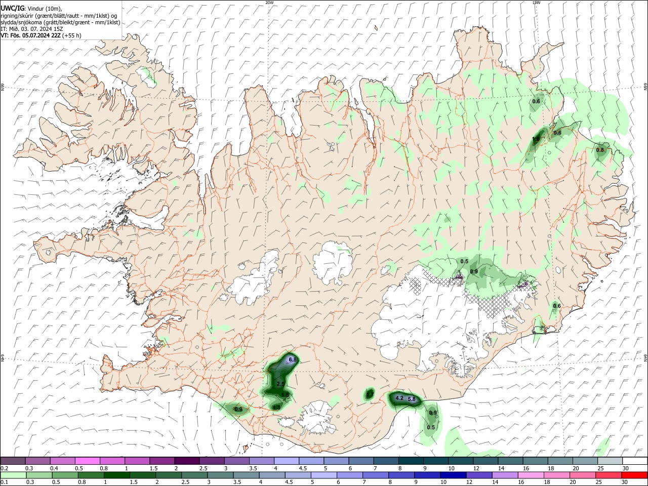Click the header line 'UWC/IG: Vindur (10m),'
The image size is (648, 486).
[x=31, y=9]
